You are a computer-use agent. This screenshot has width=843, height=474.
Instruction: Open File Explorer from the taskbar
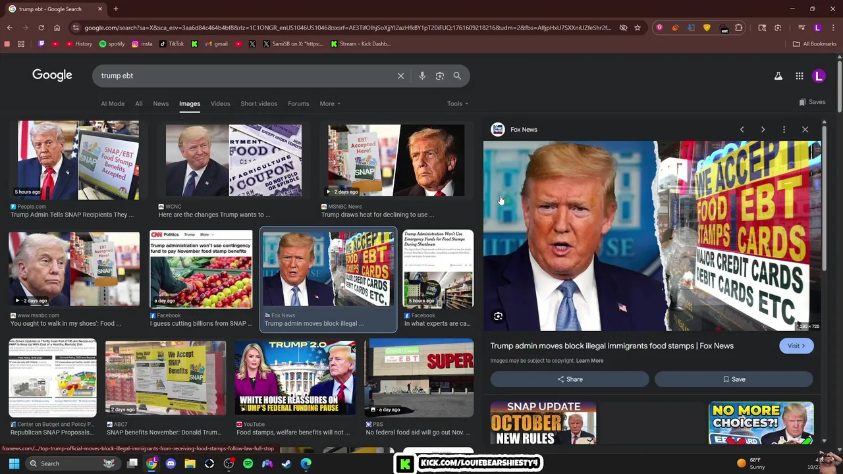(x=190, y=463)
